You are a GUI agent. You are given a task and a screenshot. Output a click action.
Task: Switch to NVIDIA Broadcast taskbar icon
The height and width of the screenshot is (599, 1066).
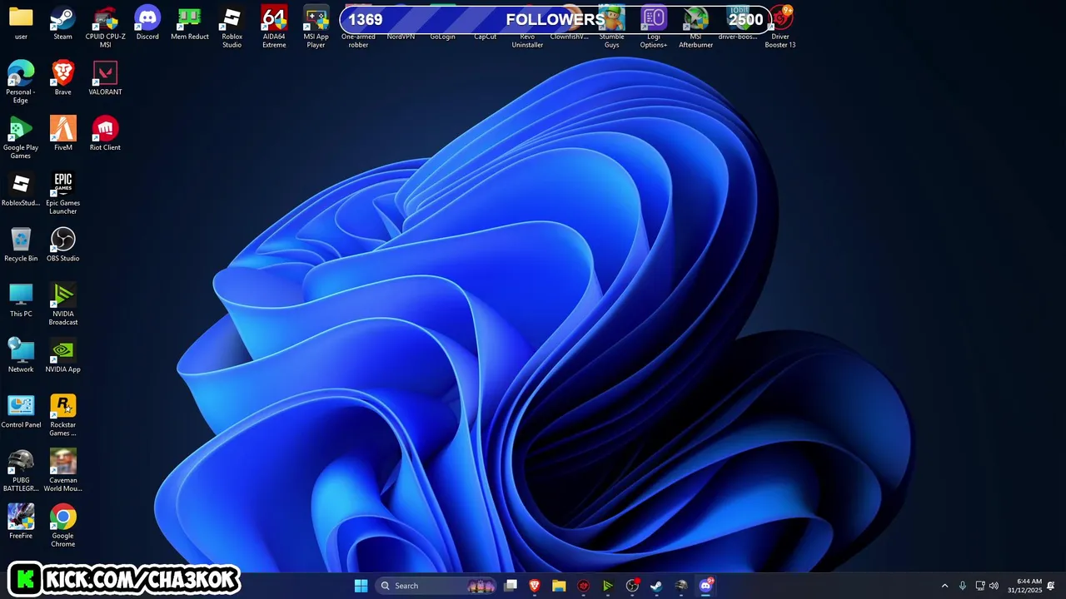point(608,586)
